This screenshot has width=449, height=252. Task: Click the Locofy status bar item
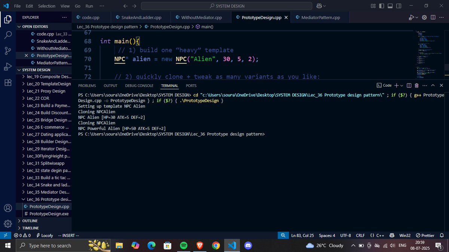tap(45, 236)
